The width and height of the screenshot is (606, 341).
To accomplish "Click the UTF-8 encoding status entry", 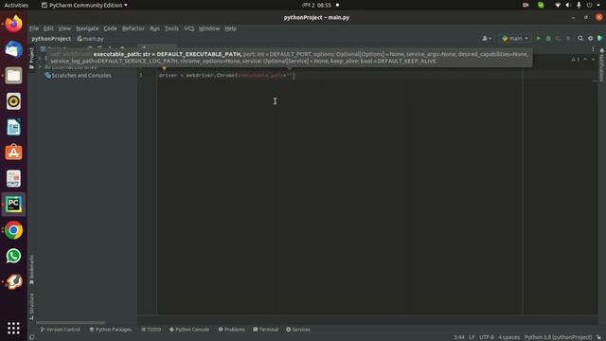I will tap(487, 337).
